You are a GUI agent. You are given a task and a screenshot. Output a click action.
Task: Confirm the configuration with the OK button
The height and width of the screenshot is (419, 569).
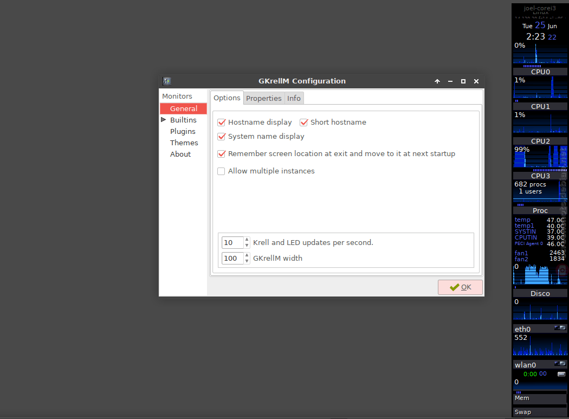click(x=460, y=287)
